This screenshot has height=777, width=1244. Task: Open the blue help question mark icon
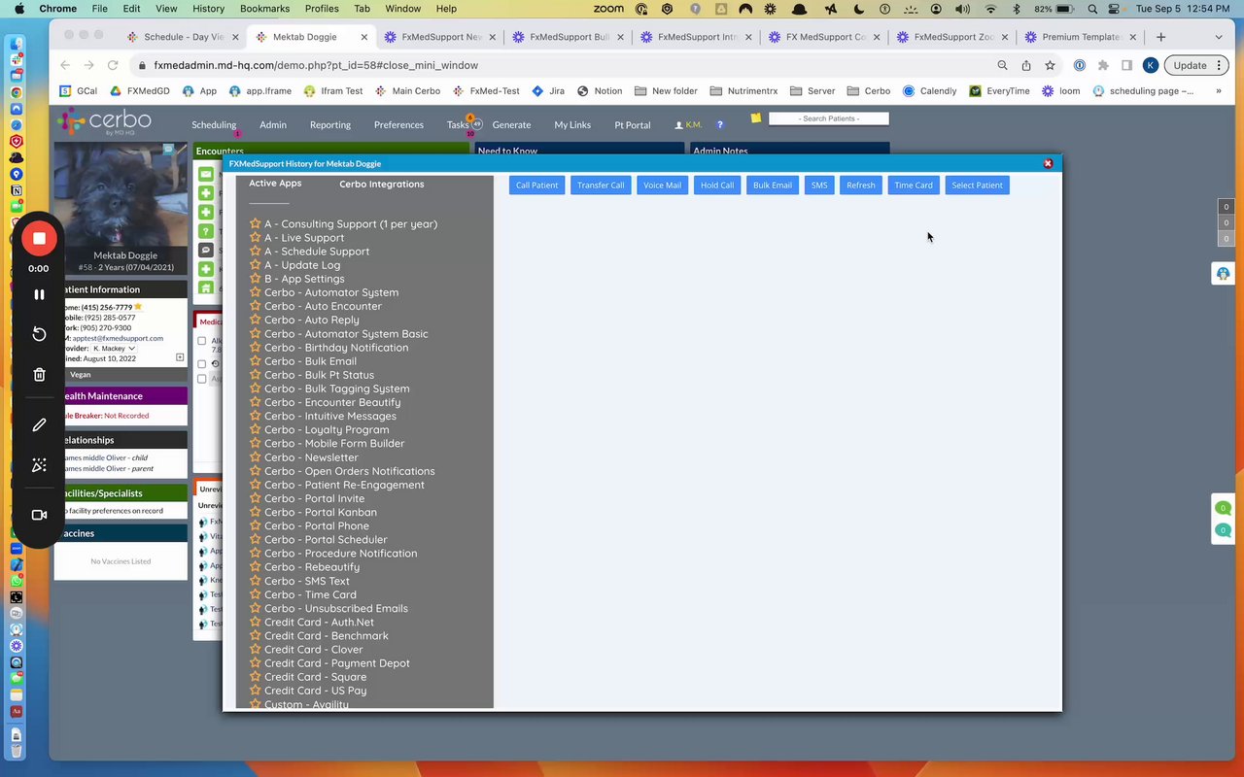pyautogui.click(x=720, y=124)
